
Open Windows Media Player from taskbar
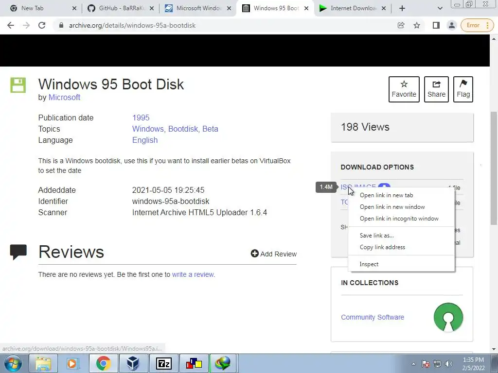click(73, 363)
